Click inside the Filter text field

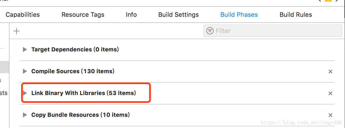pyautogui.click(x=277, y=31)
